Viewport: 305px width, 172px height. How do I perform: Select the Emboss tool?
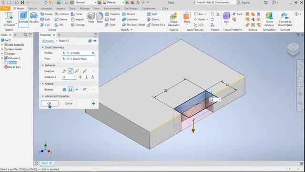click(61, 14)
